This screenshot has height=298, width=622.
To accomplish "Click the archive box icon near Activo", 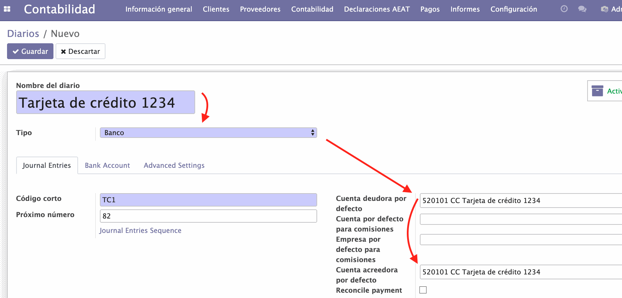I will (597, 91).
